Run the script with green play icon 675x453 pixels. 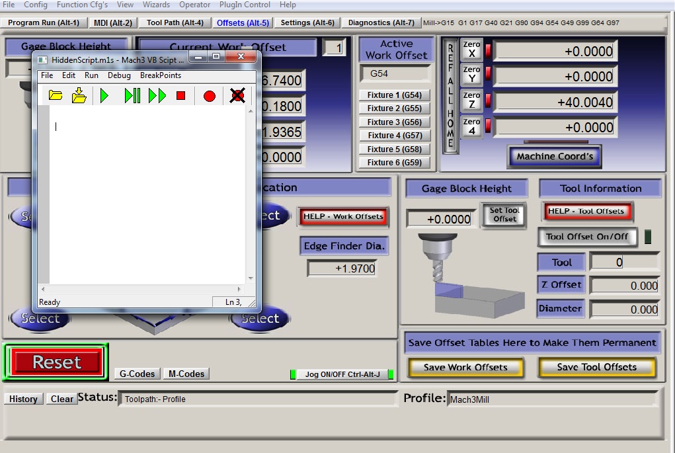pos(104,96)
